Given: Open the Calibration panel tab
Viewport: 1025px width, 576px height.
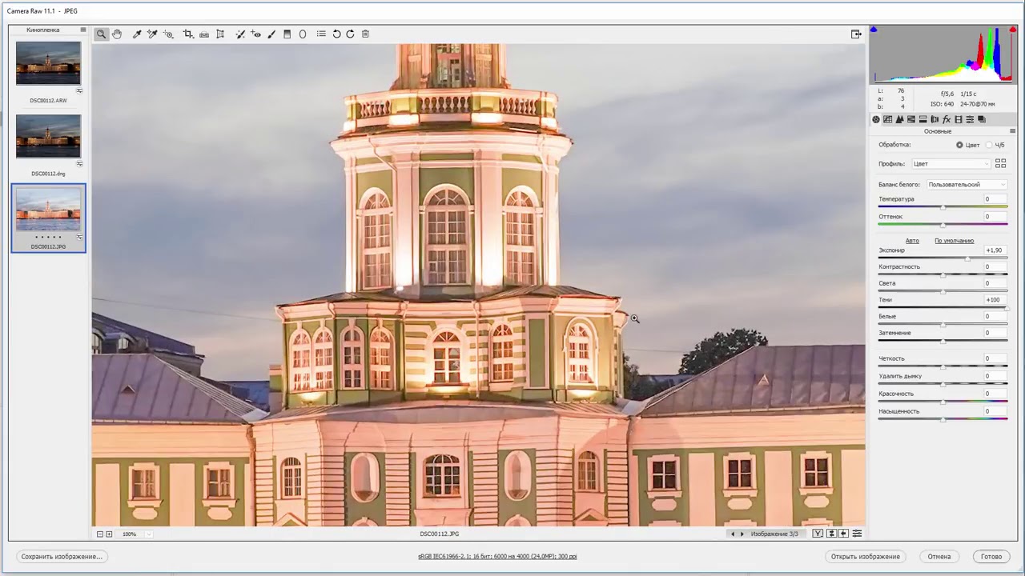Looking at the screenshot, I should pos(958,119).
